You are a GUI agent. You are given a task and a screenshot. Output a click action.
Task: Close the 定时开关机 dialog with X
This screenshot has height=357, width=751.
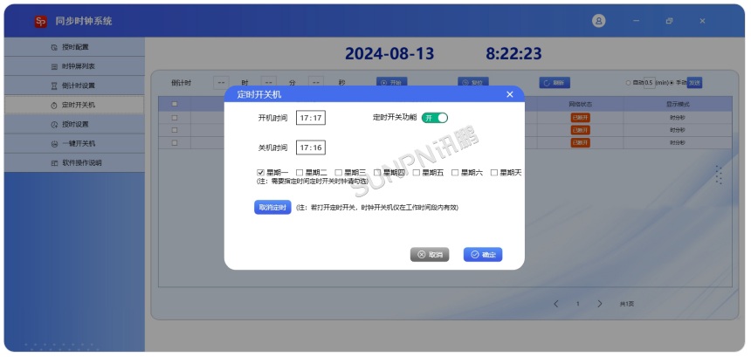click(x=510, y=94)
